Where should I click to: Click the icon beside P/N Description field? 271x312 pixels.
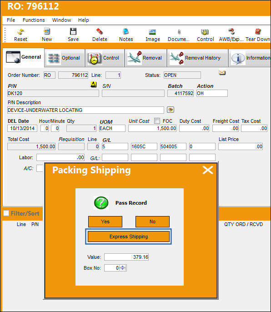[171, 110]
